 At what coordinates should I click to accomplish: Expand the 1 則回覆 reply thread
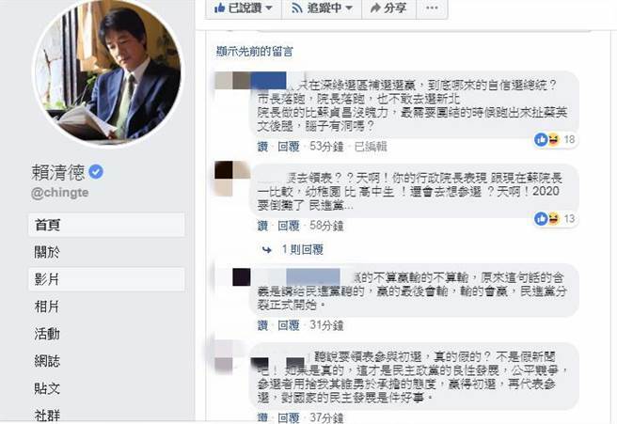tap(302, 249)
